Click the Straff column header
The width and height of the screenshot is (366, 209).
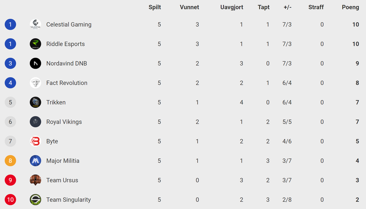click(x=316, y=7)
